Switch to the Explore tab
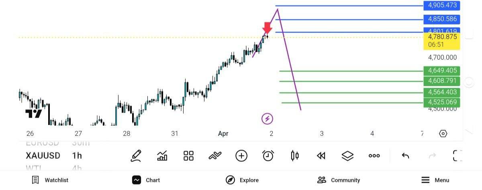Image resolution: width=482 pixels, height=190 pixels. [242, 180]
